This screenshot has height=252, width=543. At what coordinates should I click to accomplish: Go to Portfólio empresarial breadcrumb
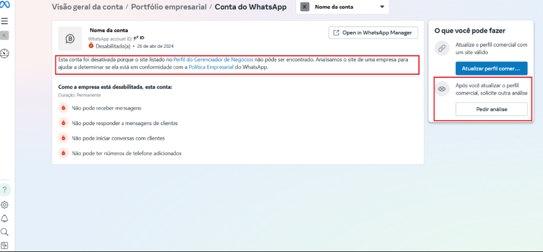(169, 7)
